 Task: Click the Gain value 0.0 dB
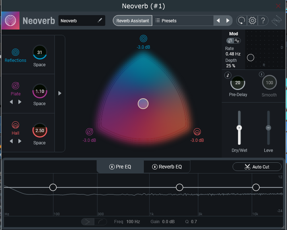168,222
